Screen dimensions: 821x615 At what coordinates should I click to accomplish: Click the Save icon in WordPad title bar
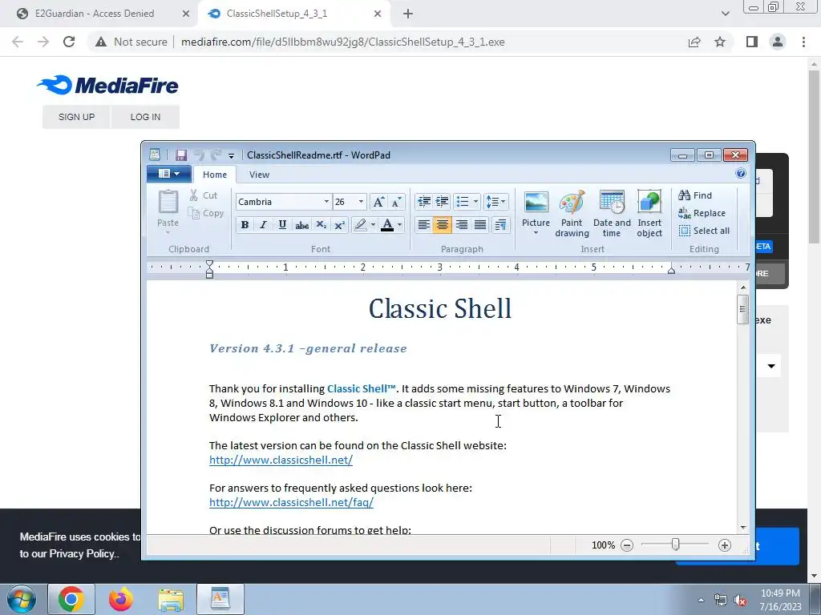[x=181, y=155]
